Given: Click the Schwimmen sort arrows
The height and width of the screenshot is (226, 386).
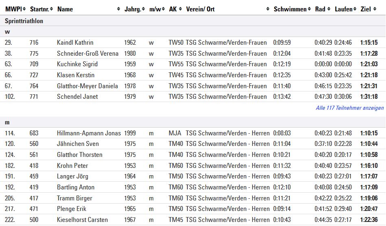Looking at the screenshot, I should (309, 9).
